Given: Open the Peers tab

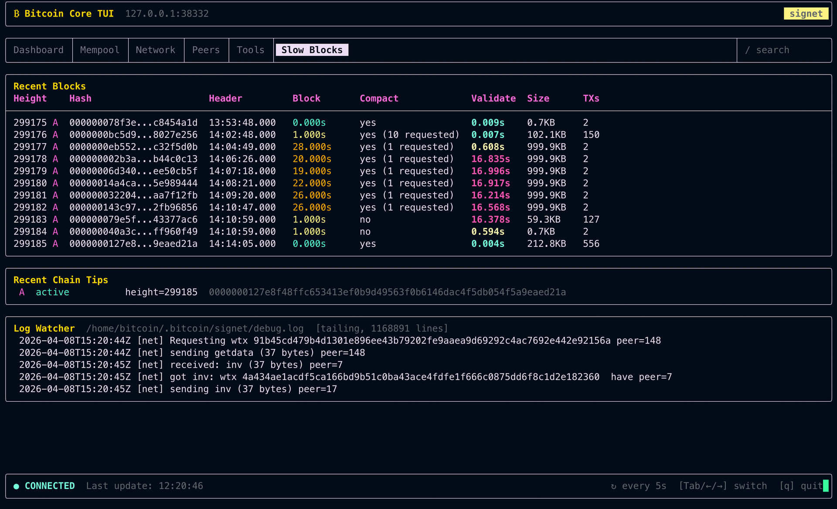Looking at the screenshot, I should (x=206, y=50).
